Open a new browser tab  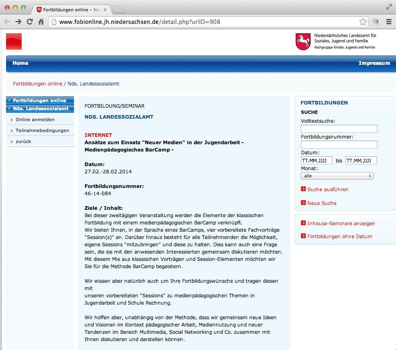click(x=118, y=9)
